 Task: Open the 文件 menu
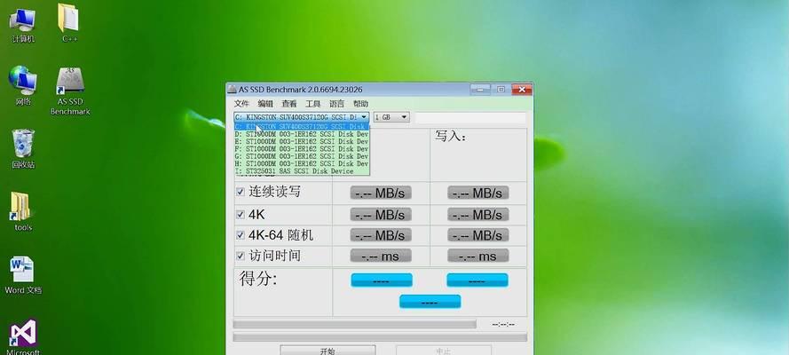click(x=241, y=104)
